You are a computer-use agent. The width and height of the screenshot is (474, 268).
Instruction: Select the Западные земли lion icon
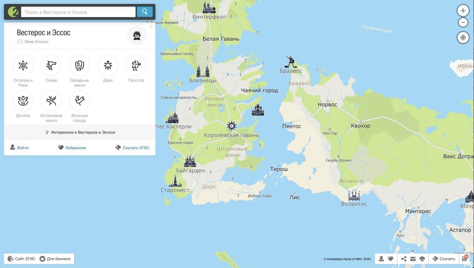(80, 66)
